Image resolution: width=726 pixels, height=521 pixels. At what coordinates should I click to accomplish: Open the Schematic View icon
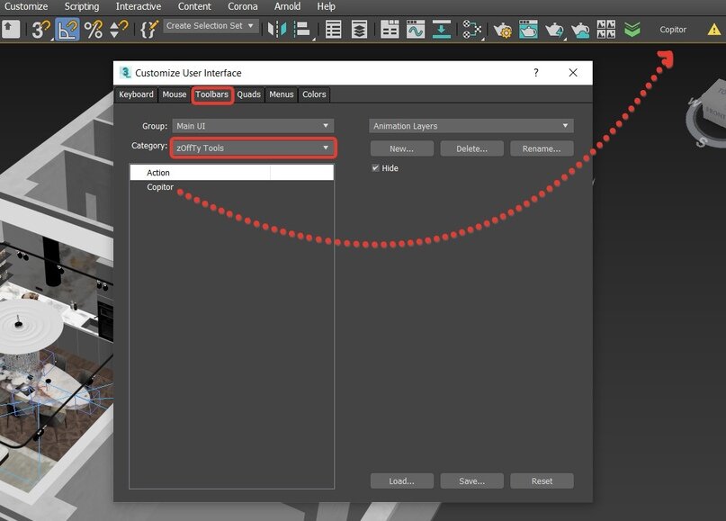click(x=471, y=30)
